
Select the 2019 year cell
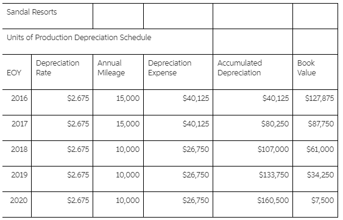pyautogui.click(x=17, y=179)
